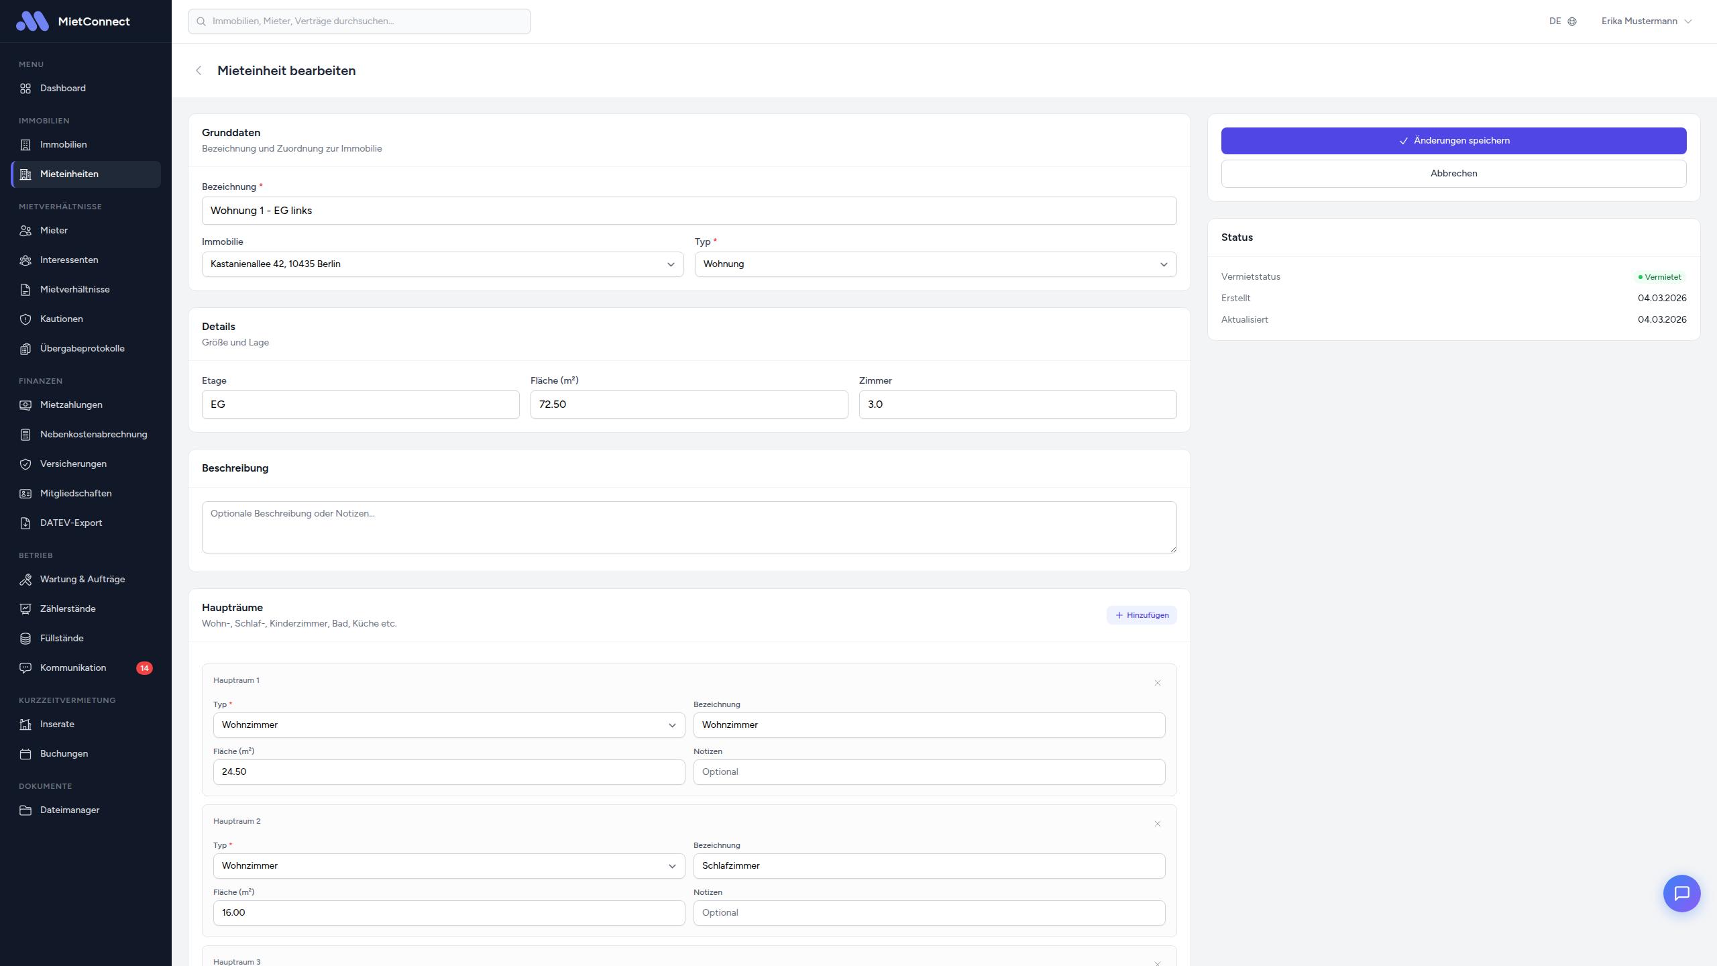Image resolution: width=1717 pixels, height=966 pixels.
Task: Open Kautionen from the sidebar
Action: [61, 319]
